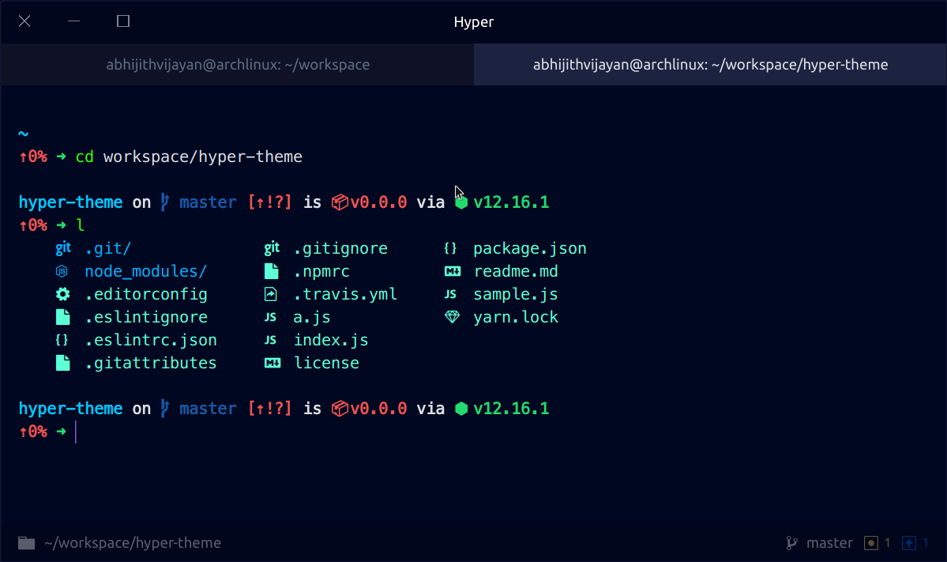Viewport: 947px width, 562px height.
Task: Click the package.json file name
Action: pos(530,248)
